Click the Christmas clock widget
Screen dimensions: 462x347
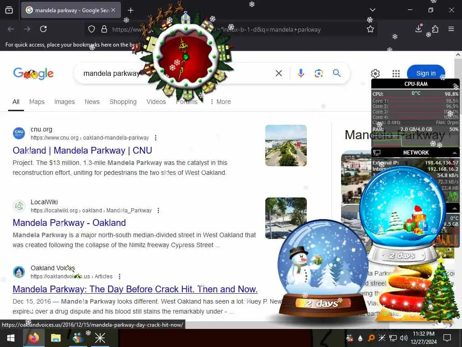(x=186, y=56)
